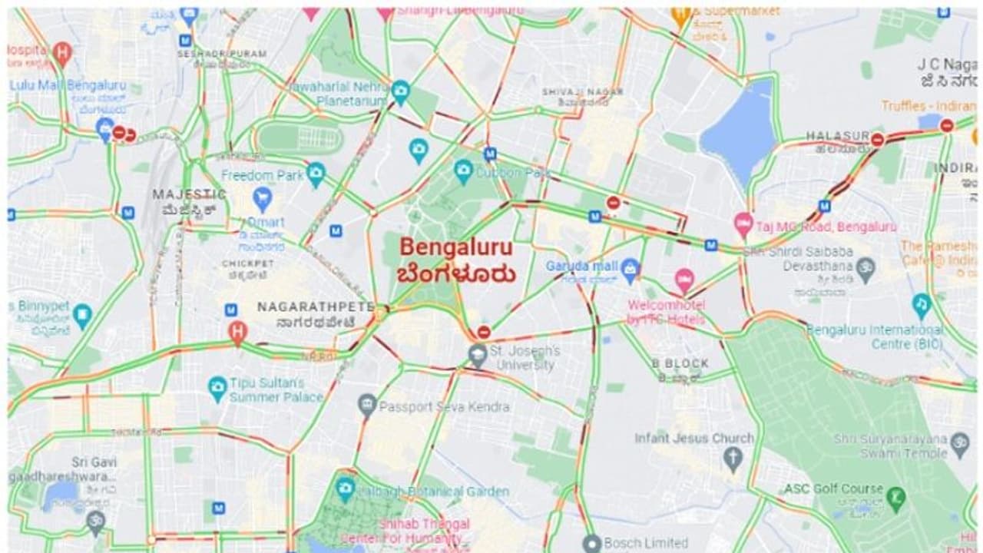983x553 pixels.
Task: Open the Freedom Park camera pin
Action: (316, 174)
